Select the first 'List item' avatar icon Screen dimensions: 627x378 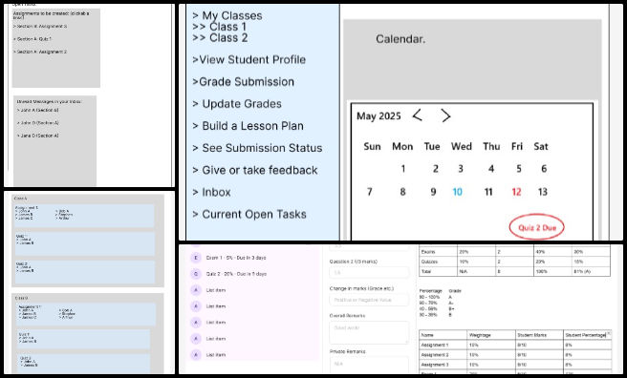pyautogui.click(x=196, y=290)
